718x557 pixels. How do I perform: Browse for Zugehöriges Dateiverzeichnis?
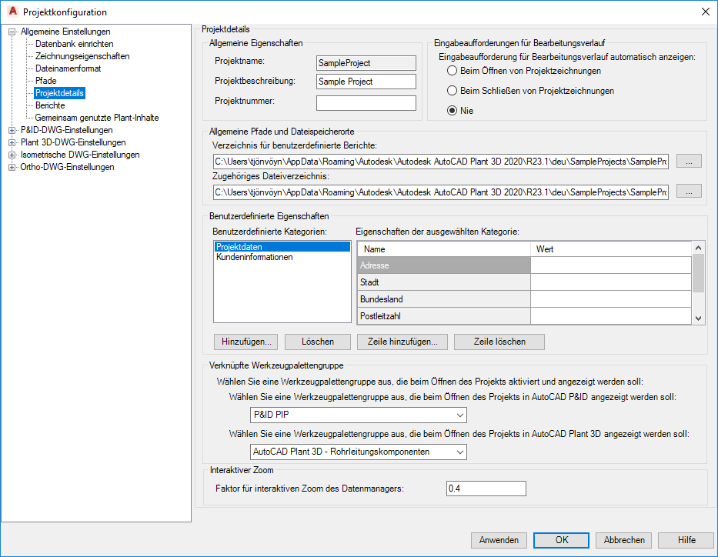[x=689, y=192]
